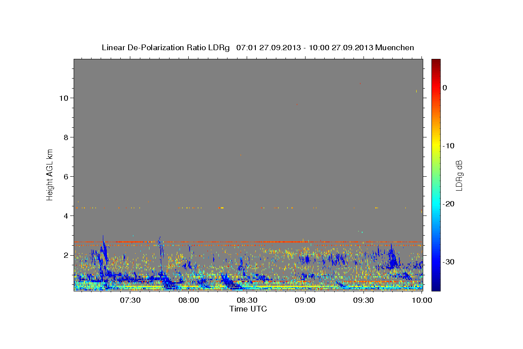This screenshot has height=349, width=523.
Task: Click the height tick label 8
Action: tap(66, 137)
